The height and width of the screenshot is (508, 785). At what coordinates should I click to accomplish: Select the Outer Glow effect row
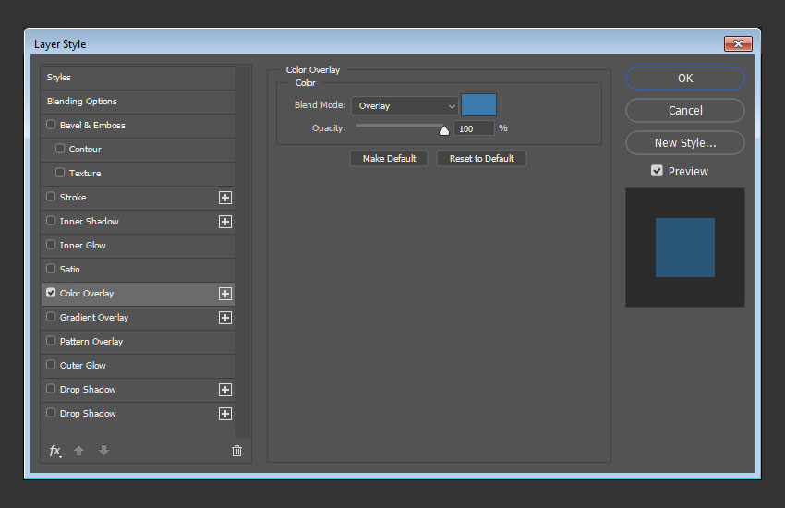139,366
